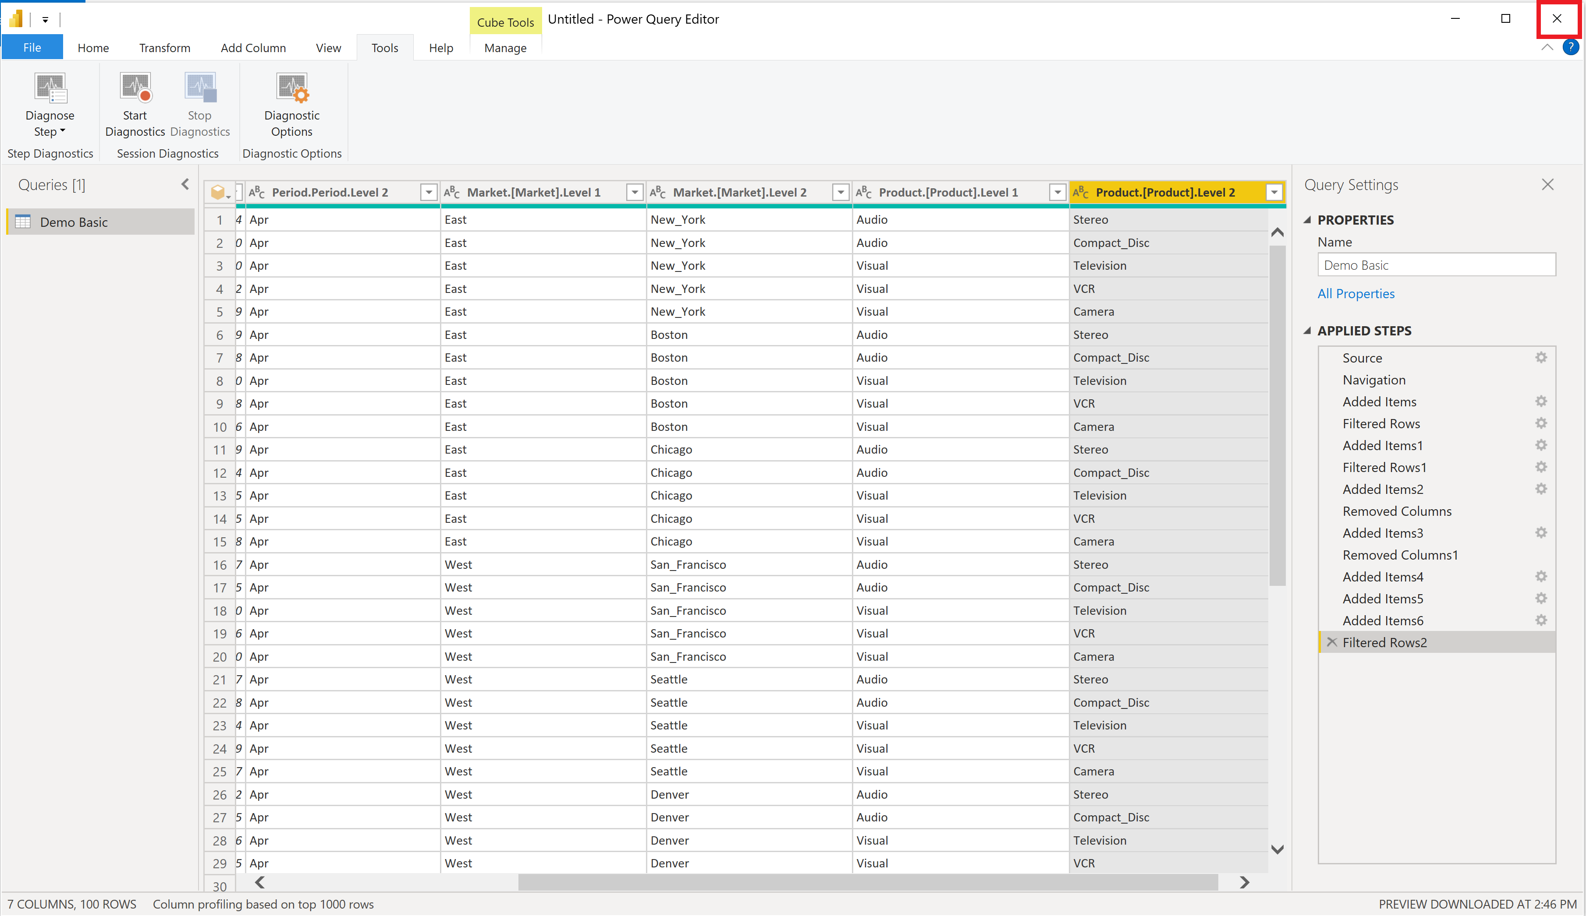Click the query Name input field
The width and height of the screenshot is (1586, 916).
(x=1436, y=265)
